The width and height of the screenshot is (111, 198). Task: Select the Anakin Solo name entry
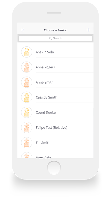[45, 52]
